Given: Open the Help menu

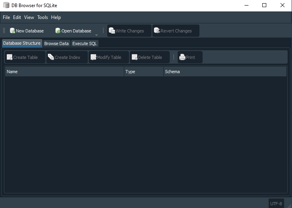Looking at the screenshot, I should tap(56, 17).
